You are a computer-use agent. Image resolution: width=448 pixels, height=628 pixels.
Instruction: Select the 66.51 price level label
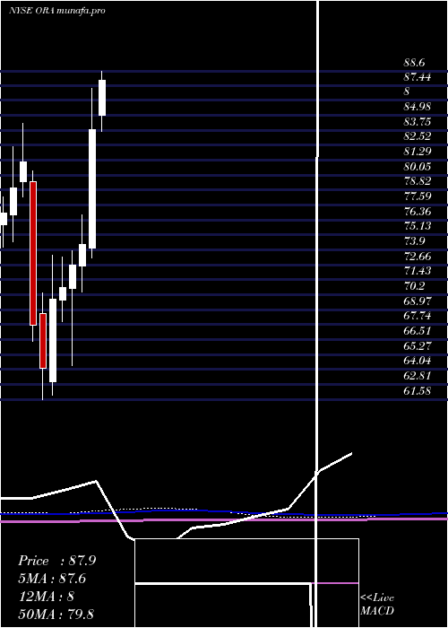(418, 331)
